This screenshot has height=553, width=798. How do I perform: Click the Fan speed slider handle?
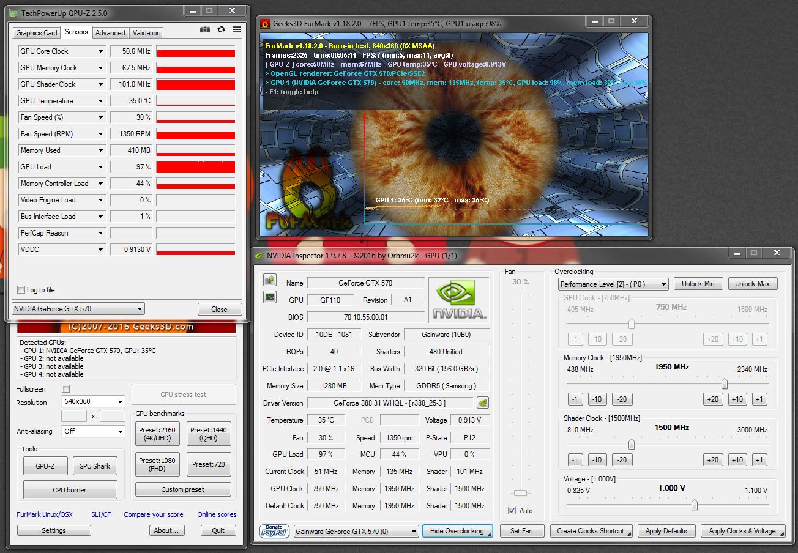(x=520, y=492)
